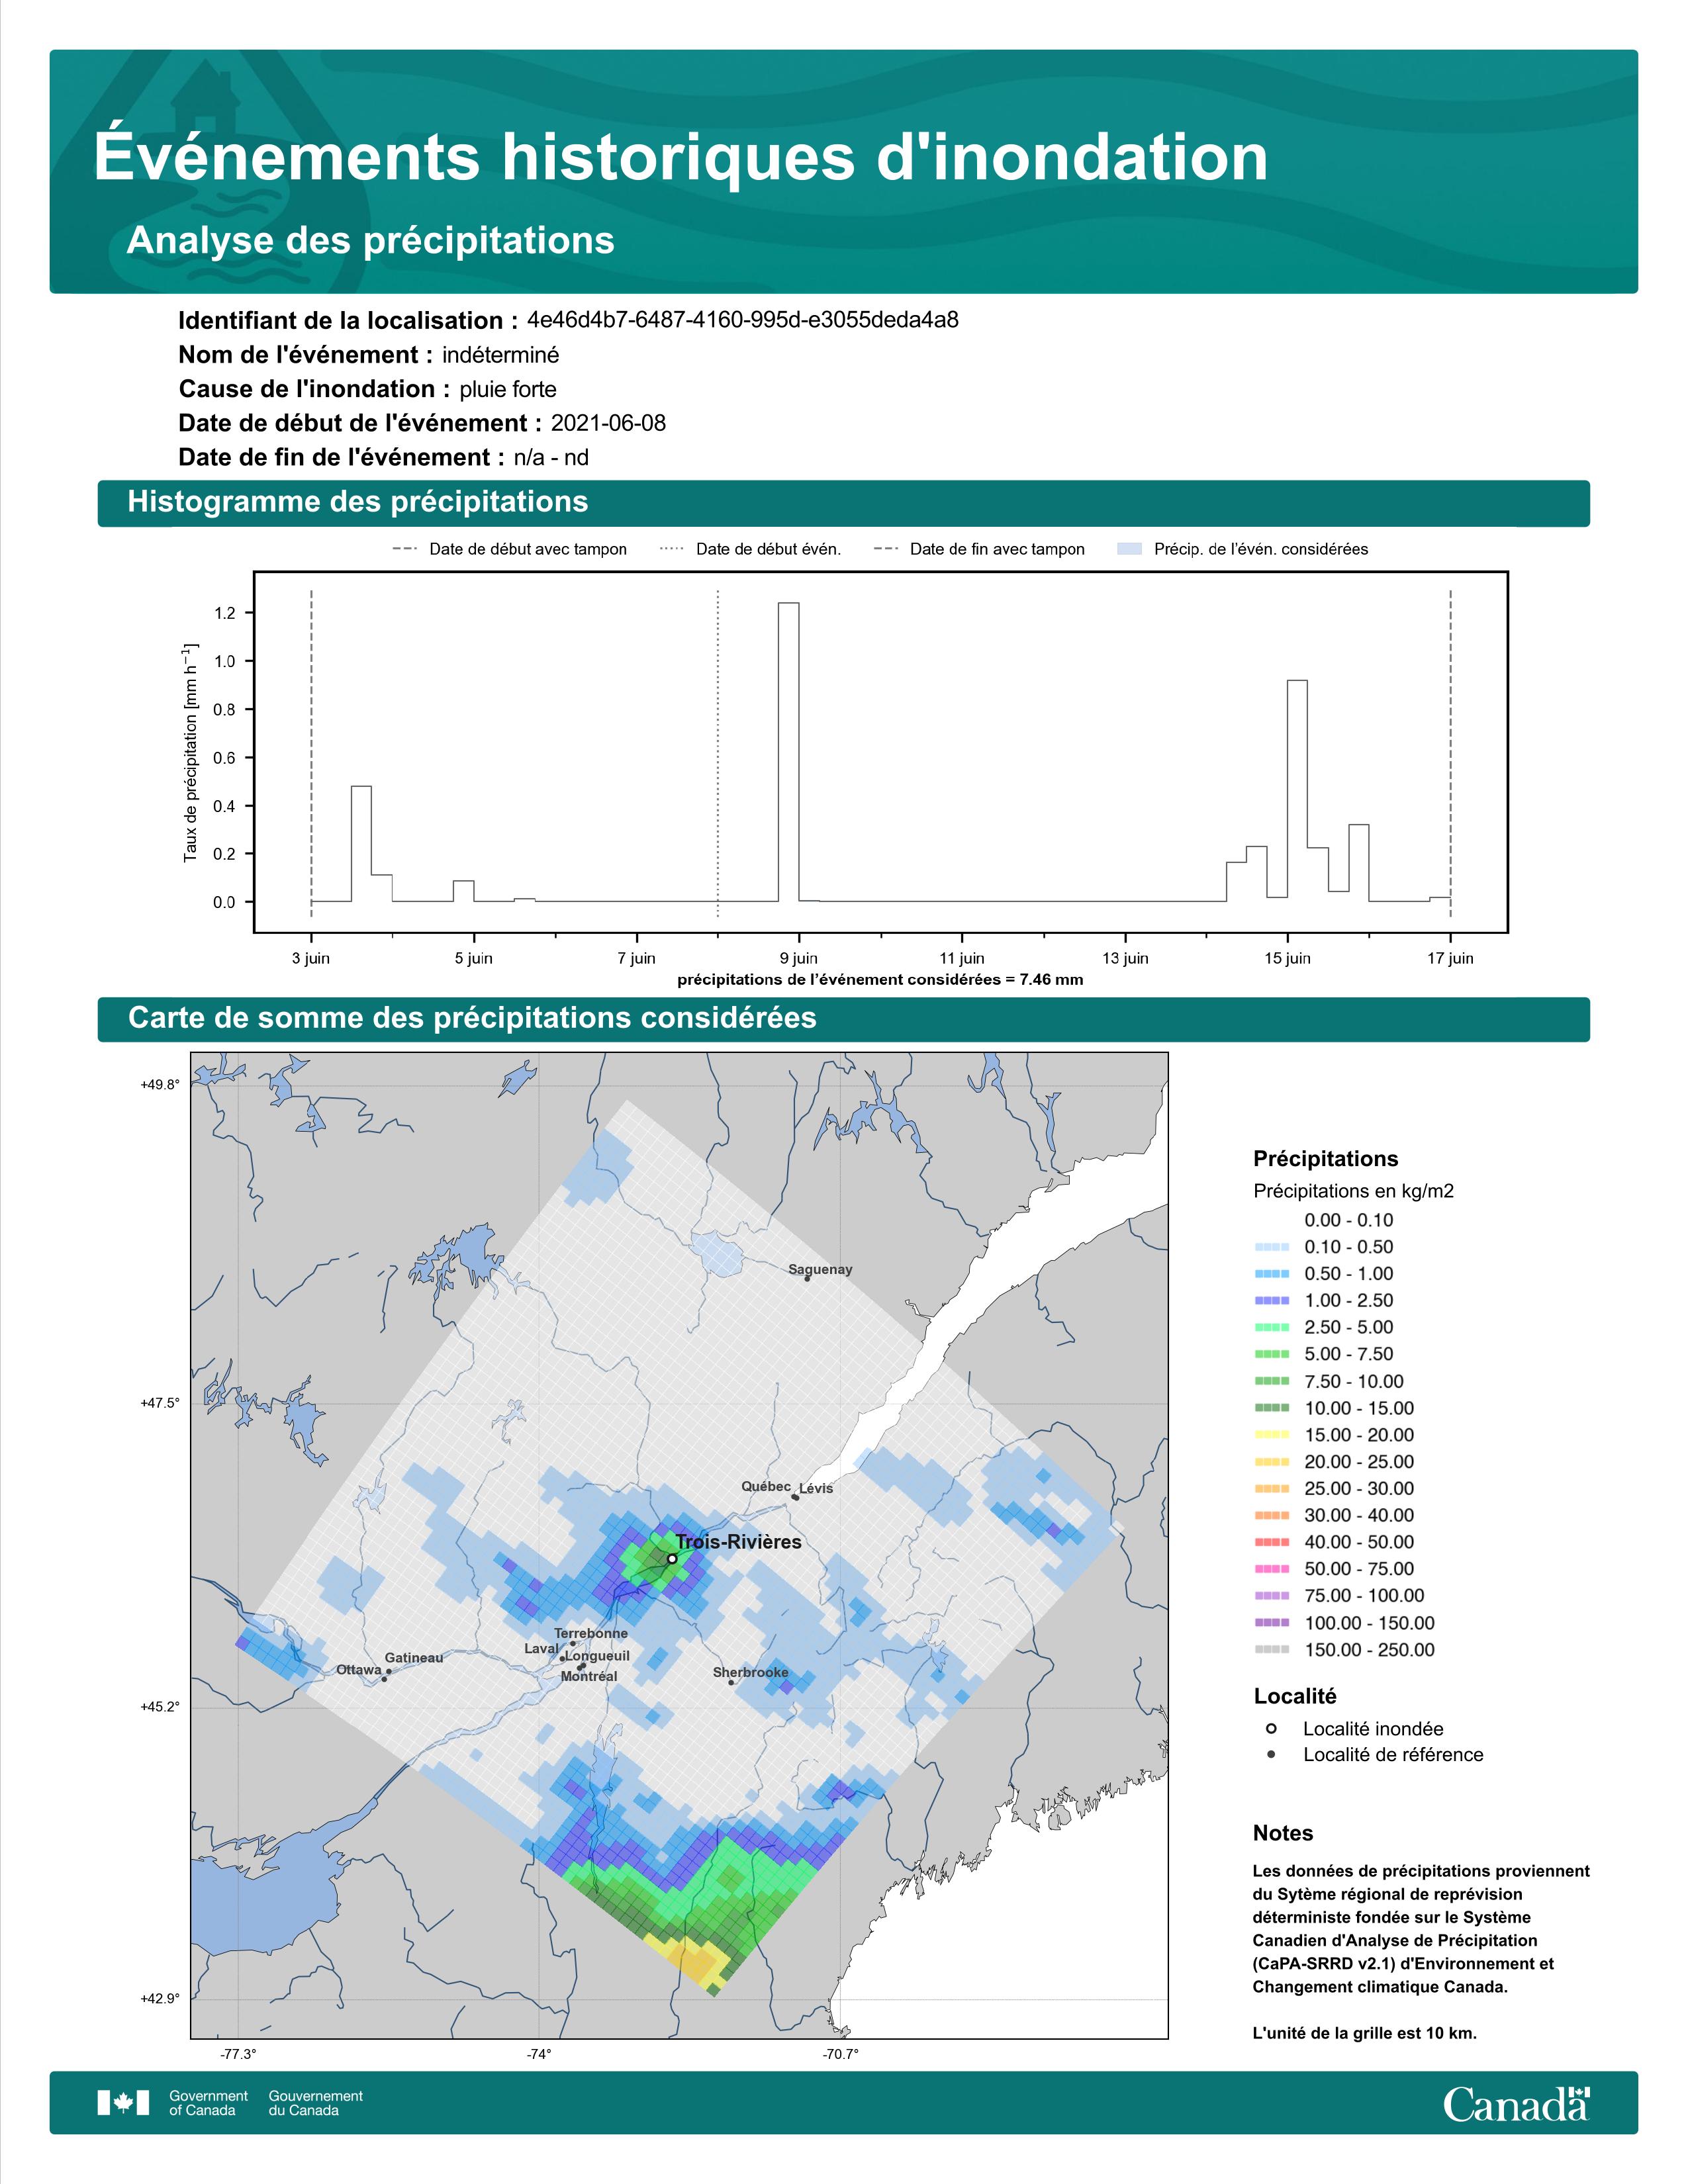Click the 0.10 - 0.50 legend color swatch

click(x=1272, y=1247)
